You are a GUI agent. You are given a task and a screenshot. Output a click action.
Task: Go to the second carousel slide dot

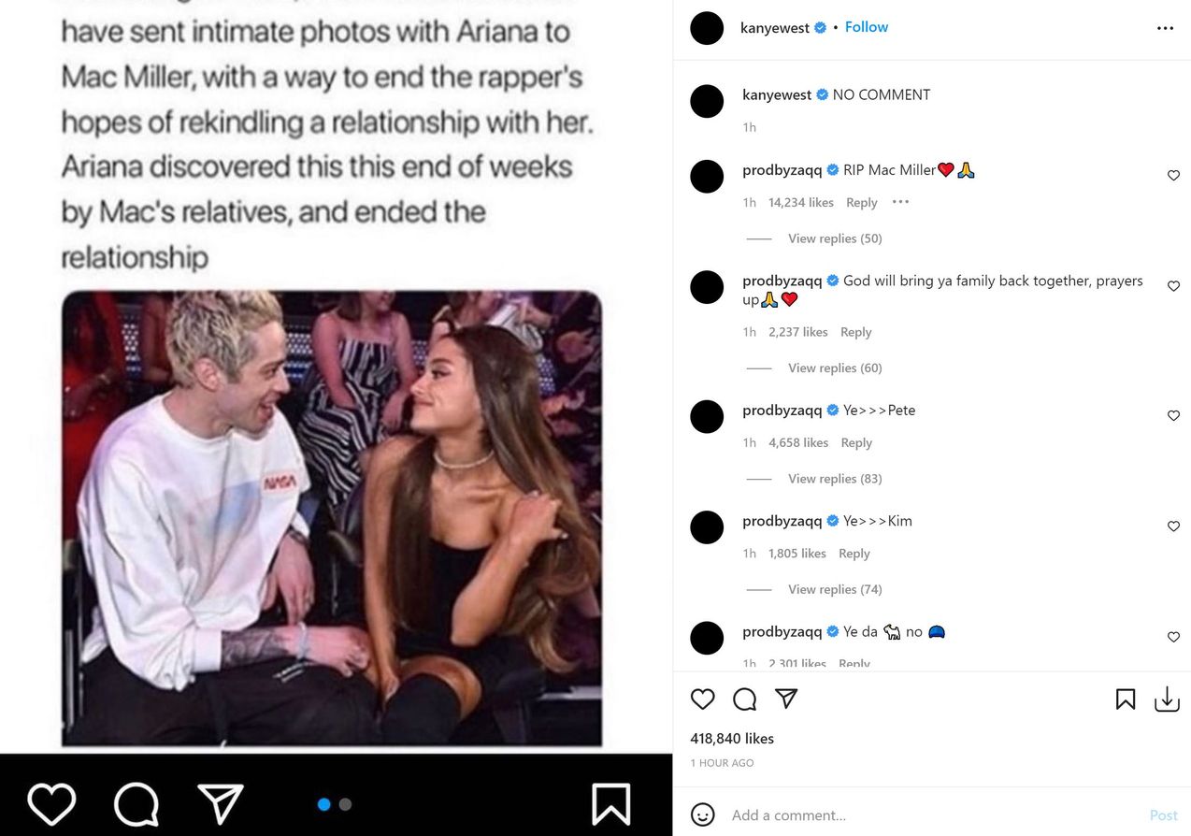pyautogui.click(x=345, y=804)
